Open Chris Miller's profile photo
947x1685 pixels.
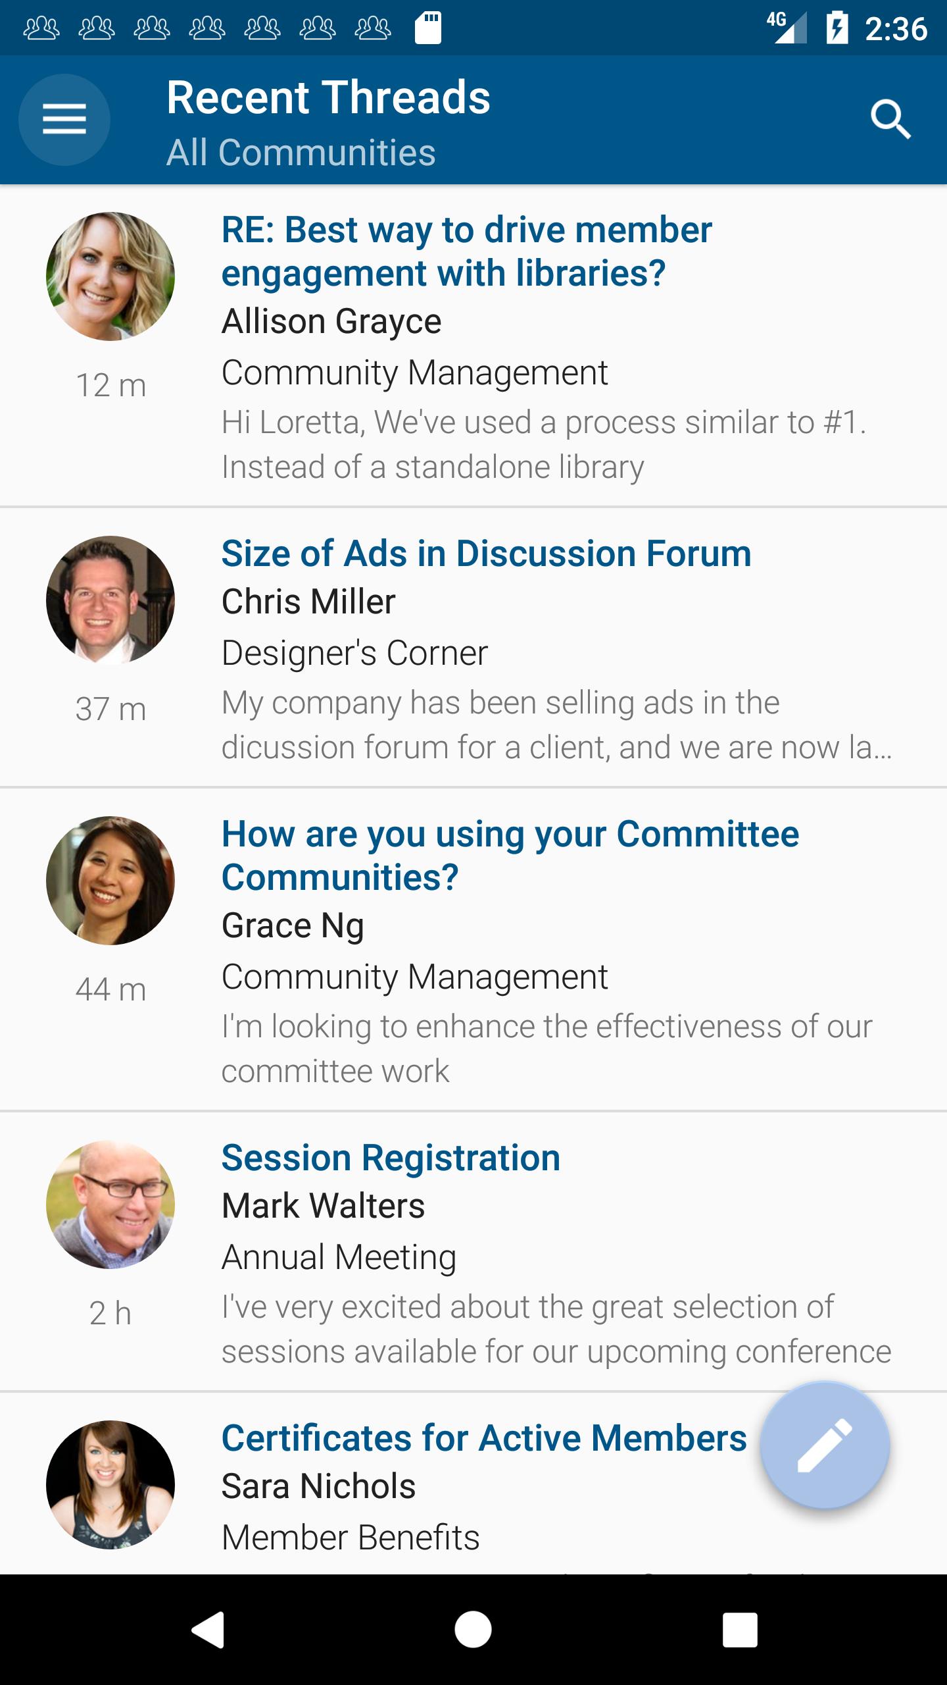point(110,600)
